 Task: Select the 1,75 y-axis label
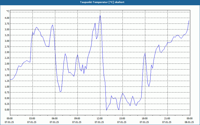pos(7,69)
